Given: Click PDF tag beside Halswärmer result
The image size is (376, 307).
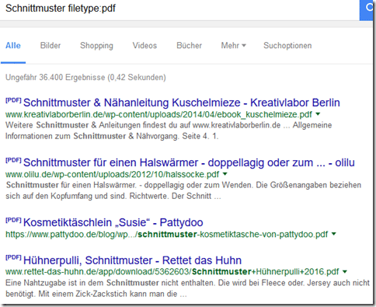Looking at the screenshot, I should pos(13,160).
